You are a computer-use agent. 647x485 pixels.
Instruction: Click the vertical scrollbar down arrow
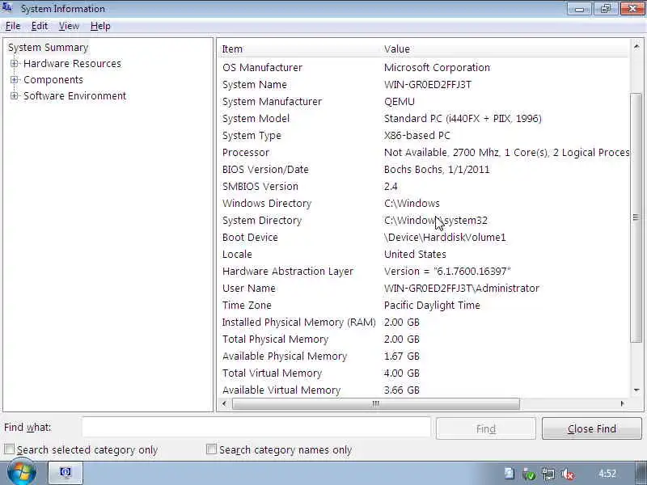[636, 390]
